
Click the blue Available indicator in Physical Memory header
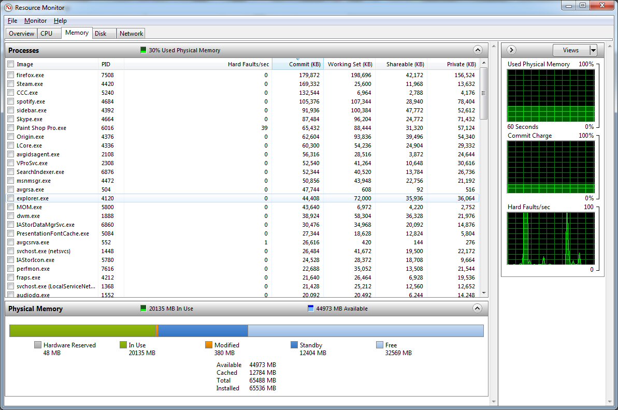311,309
